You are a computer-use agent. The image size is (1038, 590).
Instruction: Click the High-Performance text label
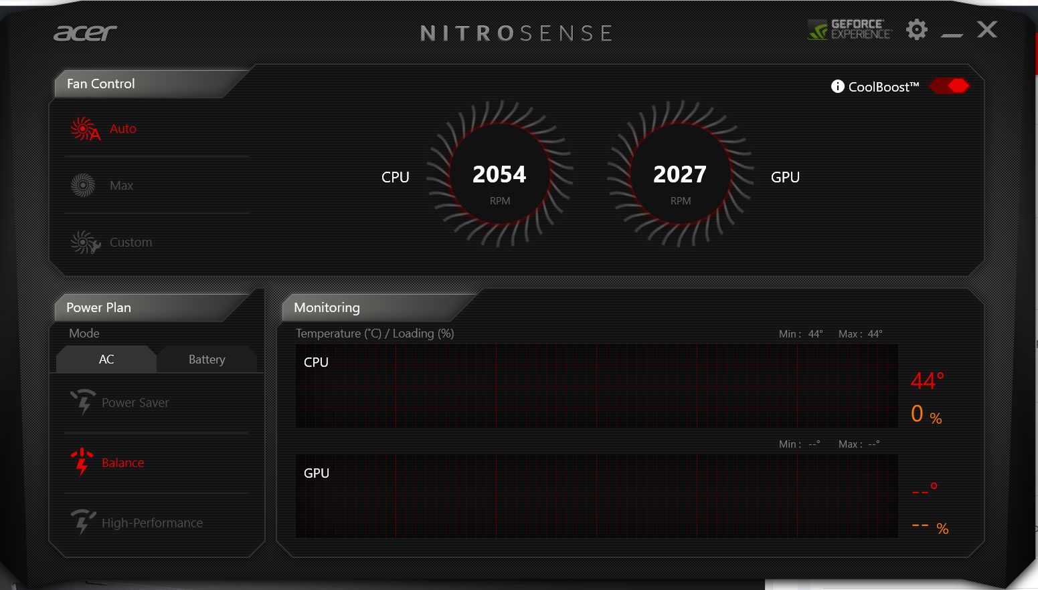click(x=152, y=523)
